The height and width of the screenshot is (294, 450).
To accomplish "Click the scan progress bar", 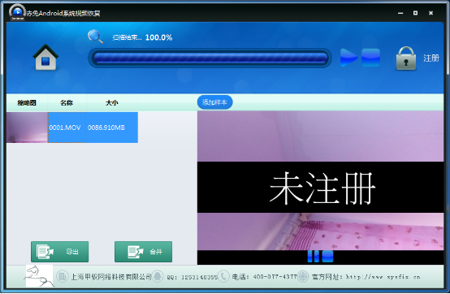I will point(210,58).
